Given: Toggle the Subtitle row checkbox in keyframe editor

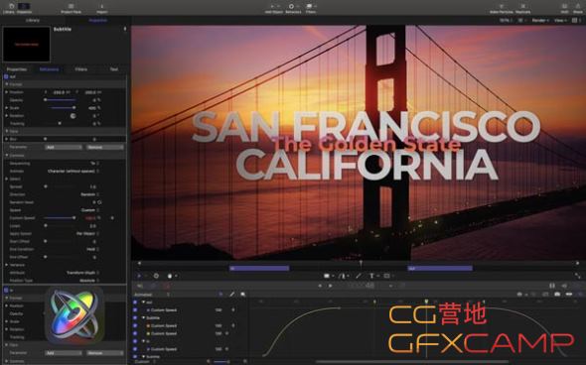Looking at the screenshot, I should click(135, 317).
